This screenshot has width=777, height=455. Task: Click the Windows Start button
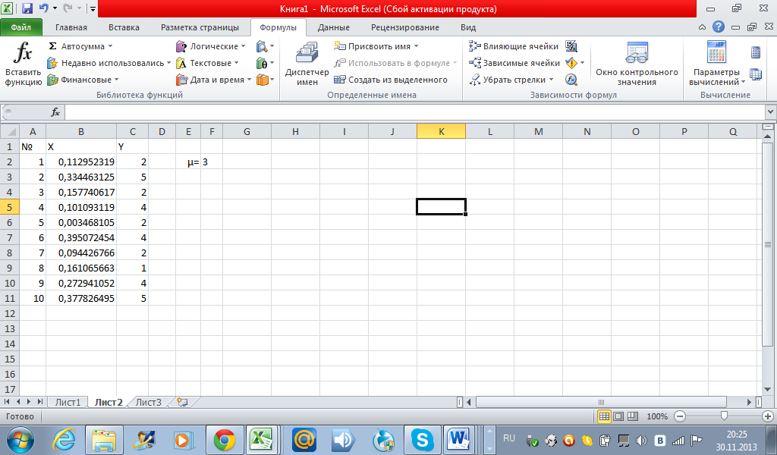pyautogui.click(x=20, y=440)
